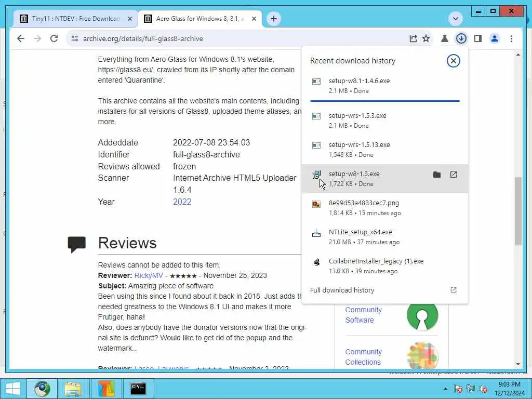Open reviewer RickyMV profile link
Screen dimensions: 532x399
coord(149,275)
